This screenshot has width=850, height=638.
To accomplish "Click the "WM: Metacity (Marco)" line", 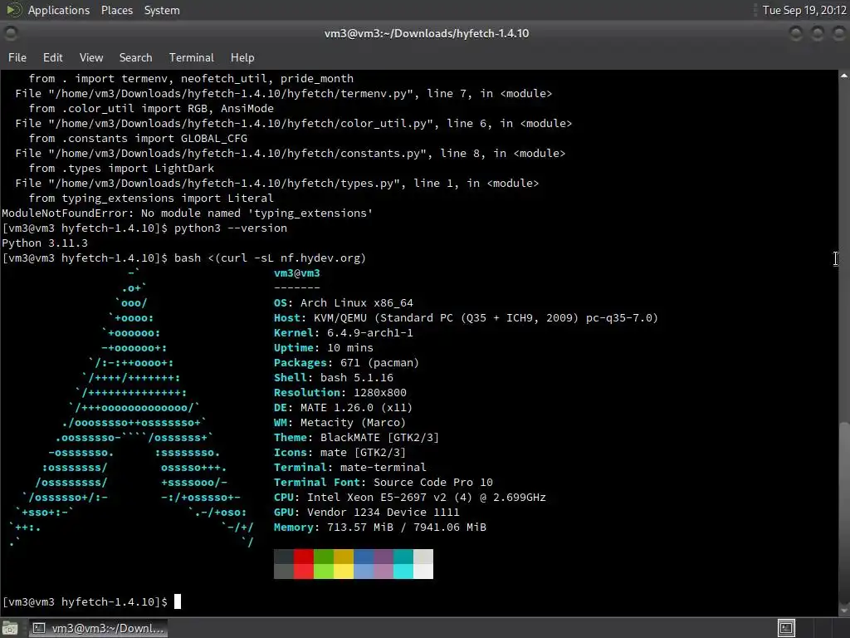I will 340,422.
